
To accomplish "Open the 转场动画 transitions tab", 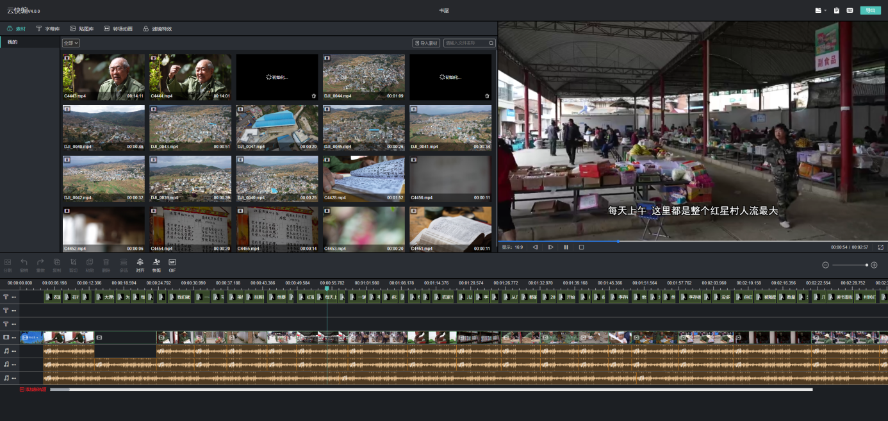I will 118,29.
